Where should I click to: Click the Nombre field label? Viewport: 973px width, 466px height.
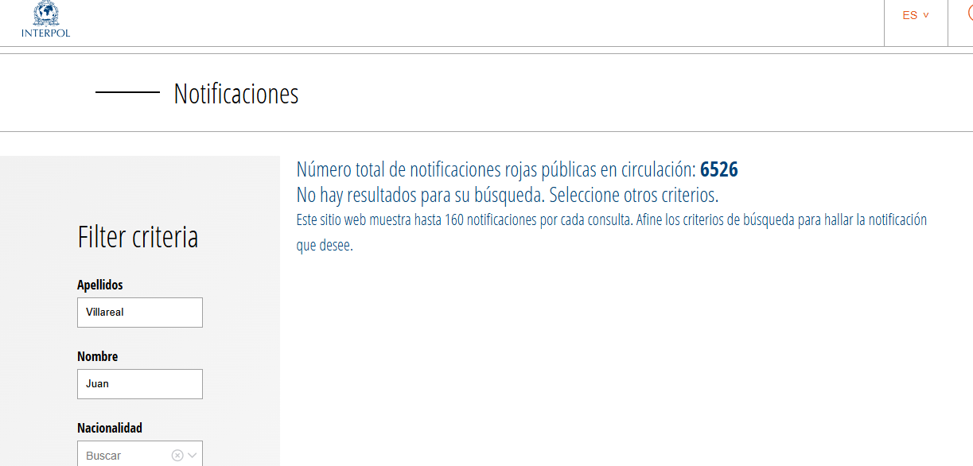[x=97, y=356]
